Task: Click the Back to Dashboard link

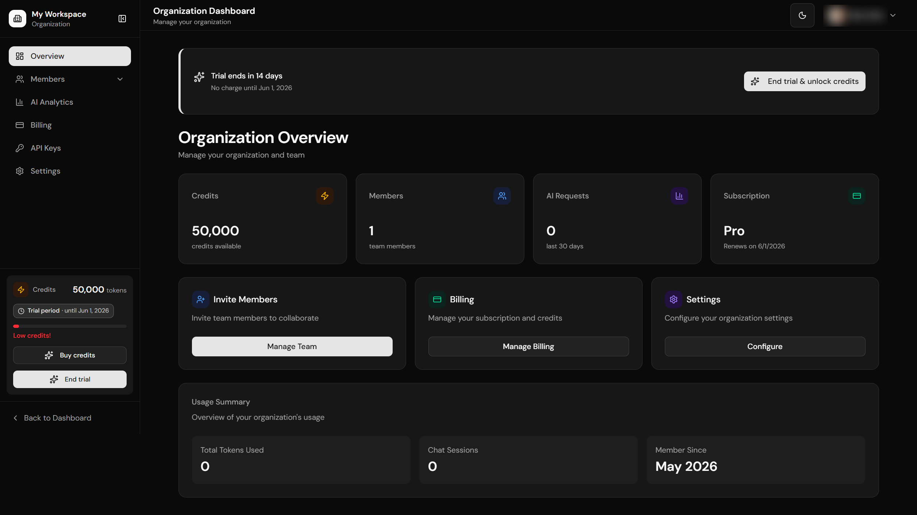Action: (x=52, y=418)
